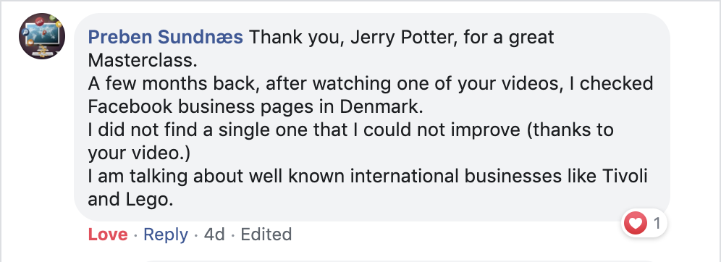Click the word Denmark in the comment
The height and width of the screenshot is (262, 721).
click(381, 106)
